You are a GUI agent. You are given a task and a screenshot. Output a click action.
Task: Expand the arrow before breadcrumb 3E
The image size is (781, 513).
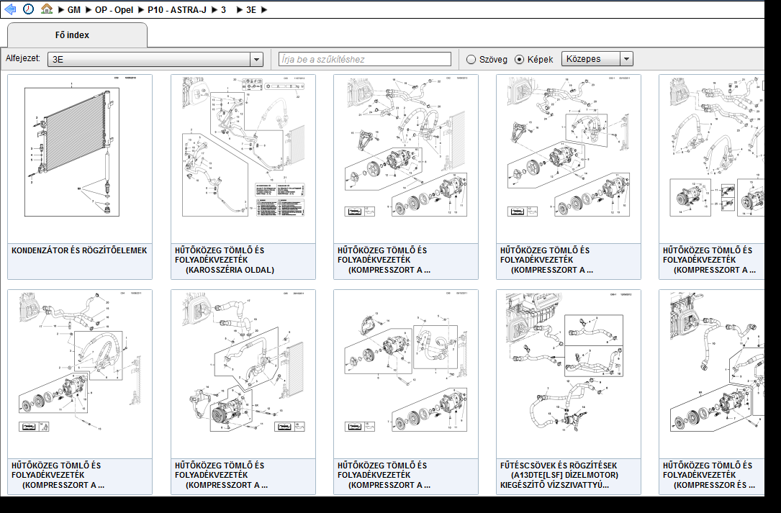tap(240, 10)
